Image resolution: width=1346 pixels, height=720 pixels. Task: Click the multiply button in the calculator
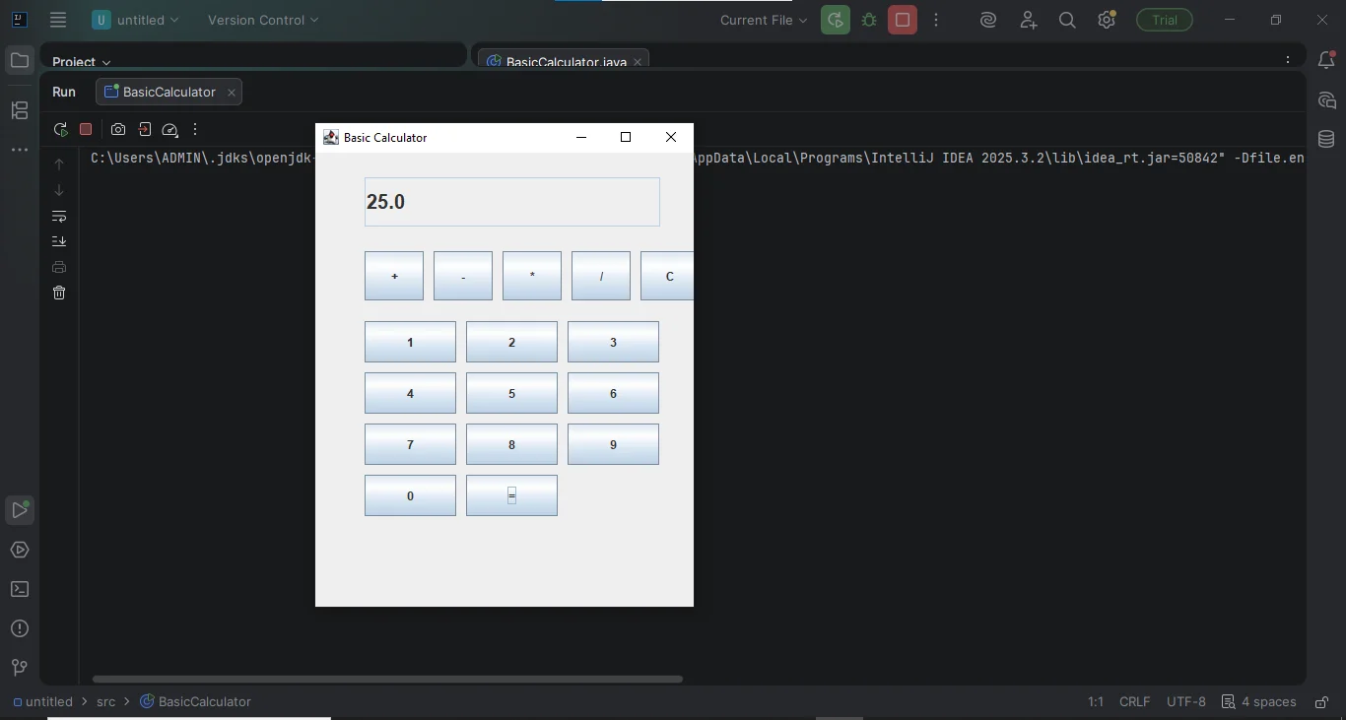[x=532, y=276]
